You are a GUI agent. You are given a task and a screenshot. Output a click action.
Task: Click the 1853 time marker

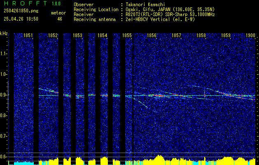[77, 35]
